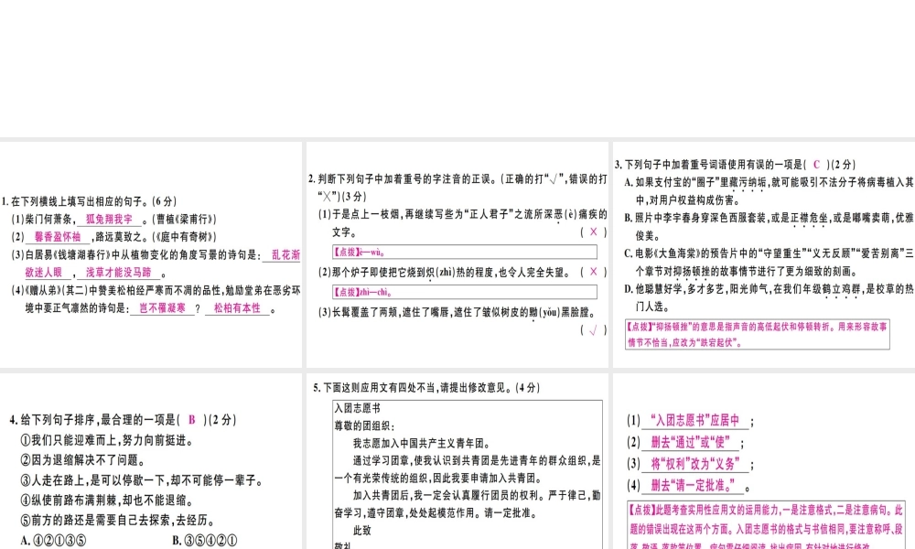Viewport: 915px width, 549px height.
Task: Open the slide listing the four revision answers
Action: pos(764,461)
